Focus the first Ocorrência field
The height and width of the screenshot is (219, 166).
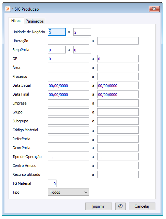coord(68,148)
